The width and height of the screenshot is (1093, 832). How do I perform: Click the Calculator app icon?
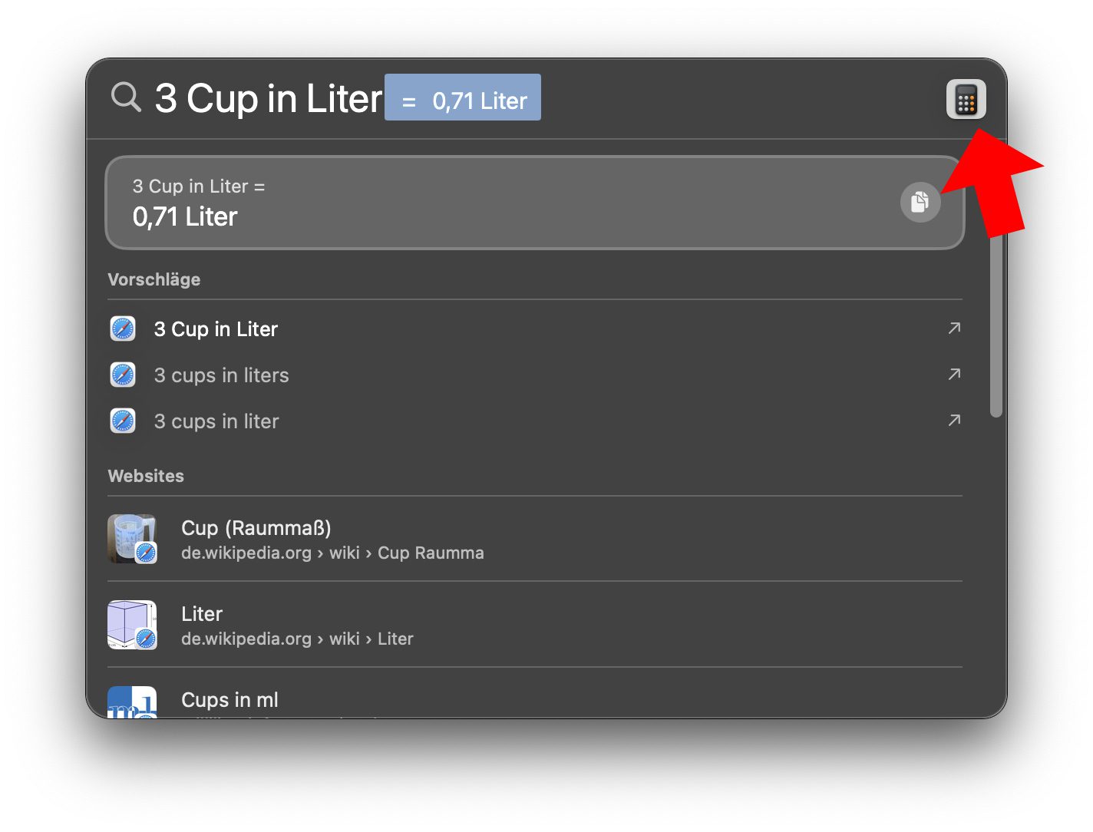coord(966,99)
